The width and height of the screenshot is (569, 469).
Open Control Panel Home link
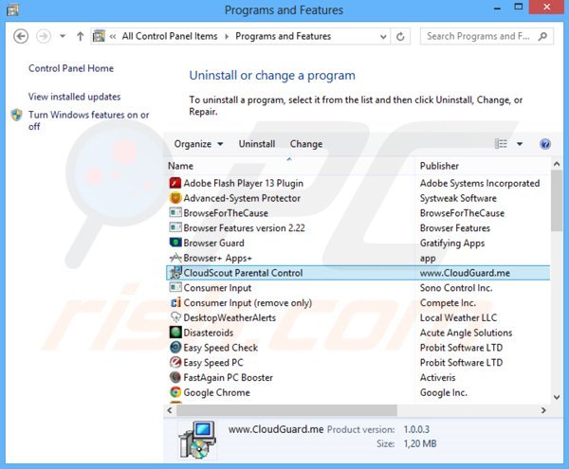[71, 68]
